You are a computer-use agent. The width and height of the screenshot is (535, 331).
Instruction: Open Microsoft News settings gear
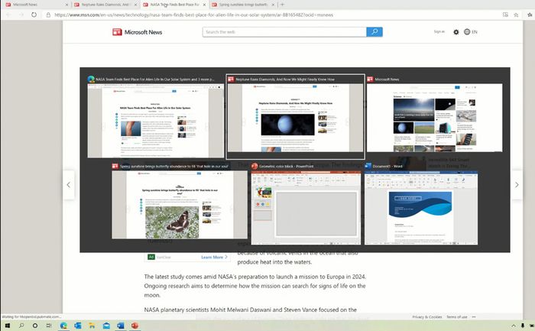456,32
